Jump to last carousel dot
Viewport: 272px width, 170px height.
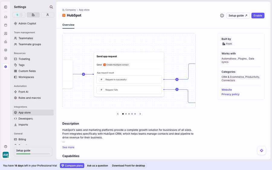pyautogui.click(x=135, y=114)
